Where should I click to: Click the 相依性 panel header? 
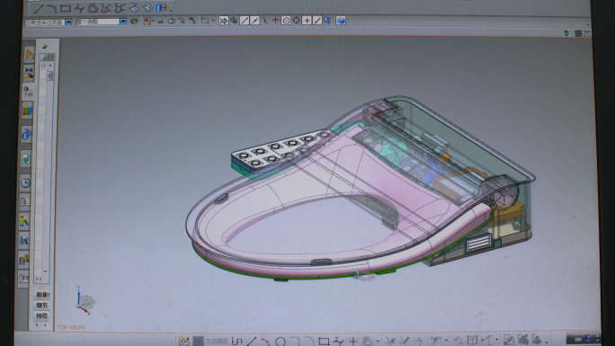pyautogui.click(x=42, y=295)
